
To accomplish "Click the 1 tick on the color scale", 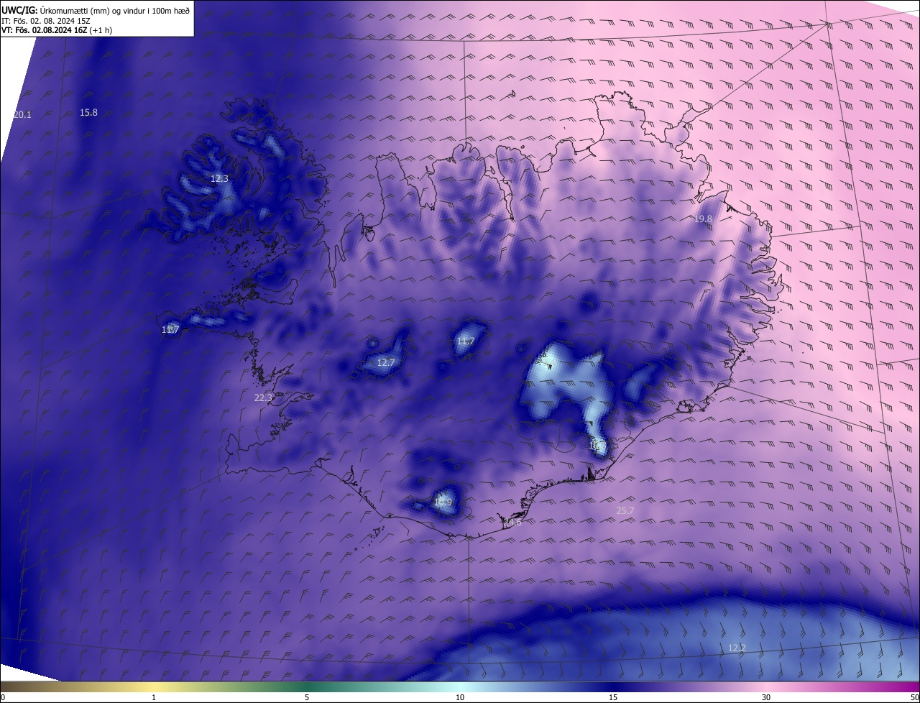I will coord(154,698).
